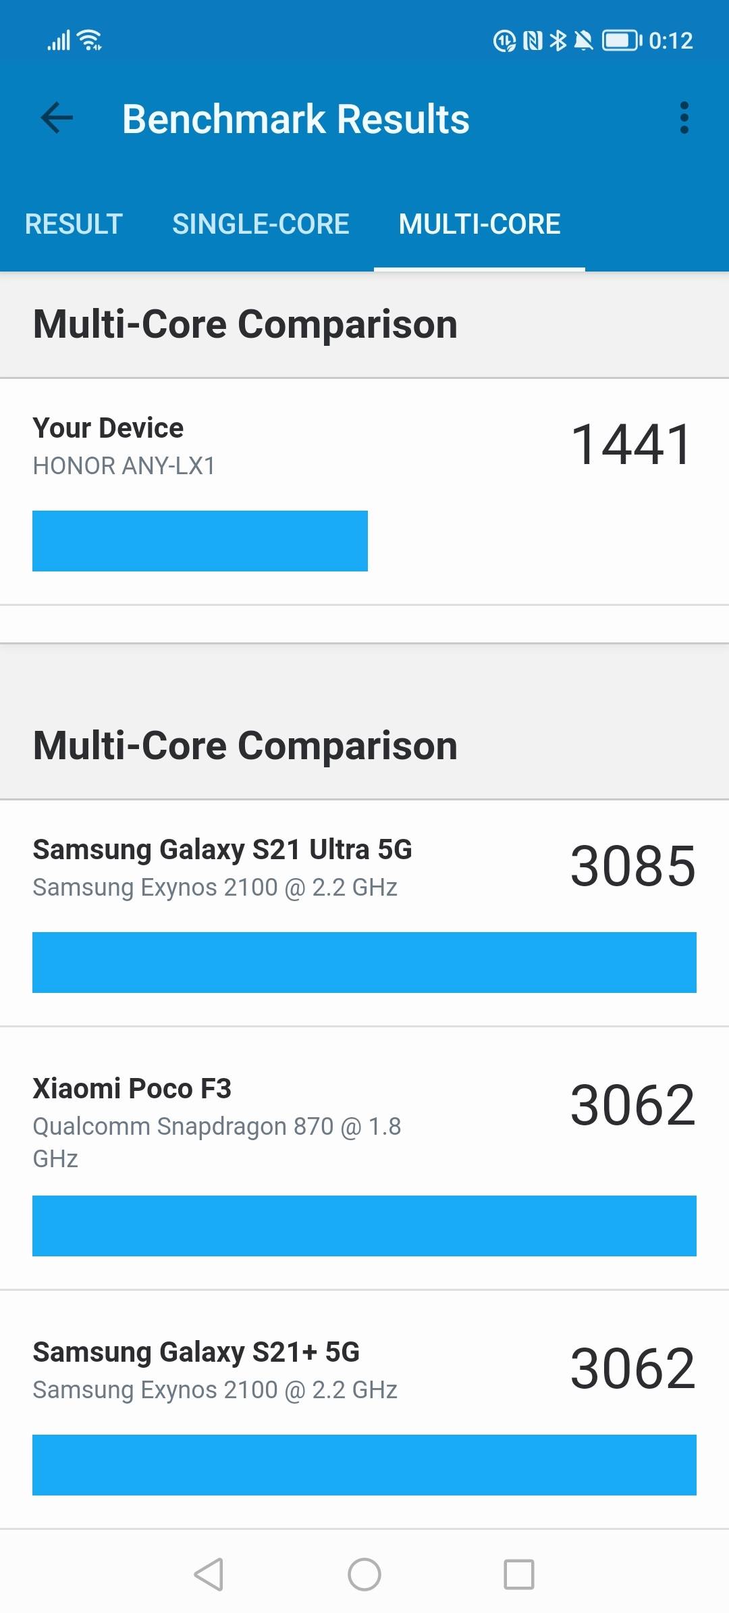This screenshot has width=729, height=1613.
Task: Tap the Bluetooth status icon
Action: point(558,41)
